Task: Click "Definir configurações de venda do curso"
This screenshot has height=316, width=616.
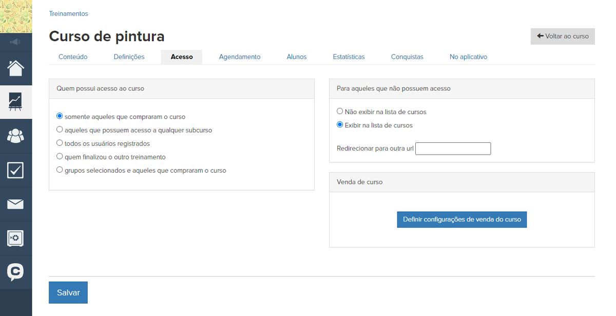Action: point(461,219)
